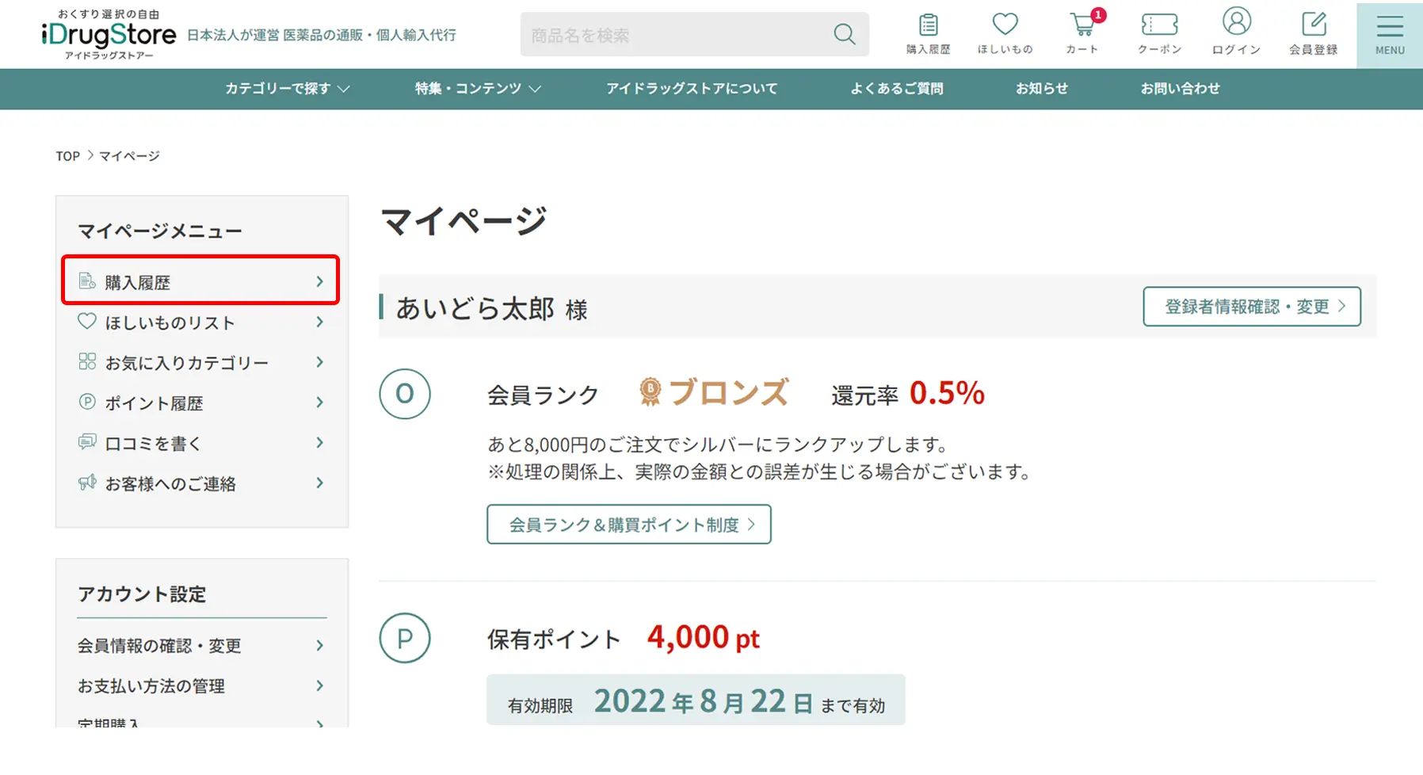Open よくあるご質問 in navigation

pos(896,89)
